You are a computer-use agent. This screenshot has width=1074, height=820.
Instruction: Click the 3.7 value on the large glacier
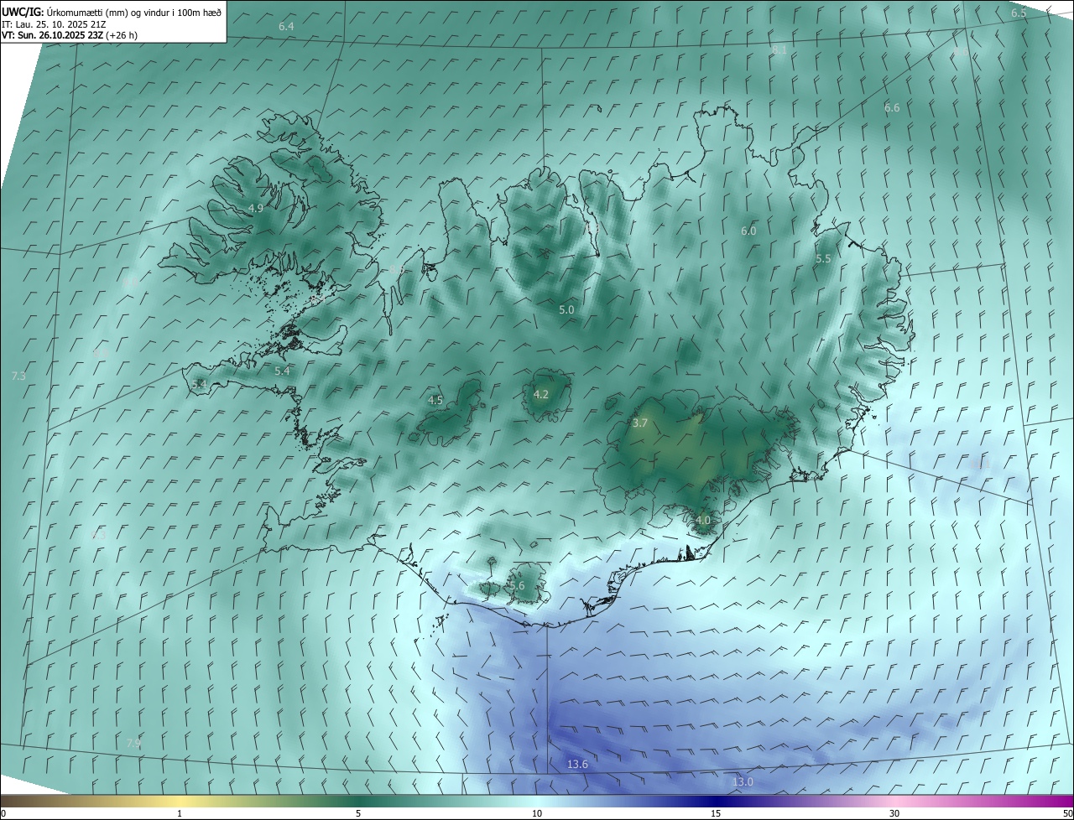(x=640, y=423)
